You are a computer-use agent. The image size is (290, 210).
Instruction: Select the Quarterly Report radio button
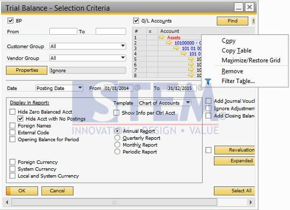coord(117,138)
